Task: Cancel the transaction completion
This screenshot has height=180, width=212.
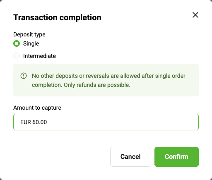Action: pos(130,157)
